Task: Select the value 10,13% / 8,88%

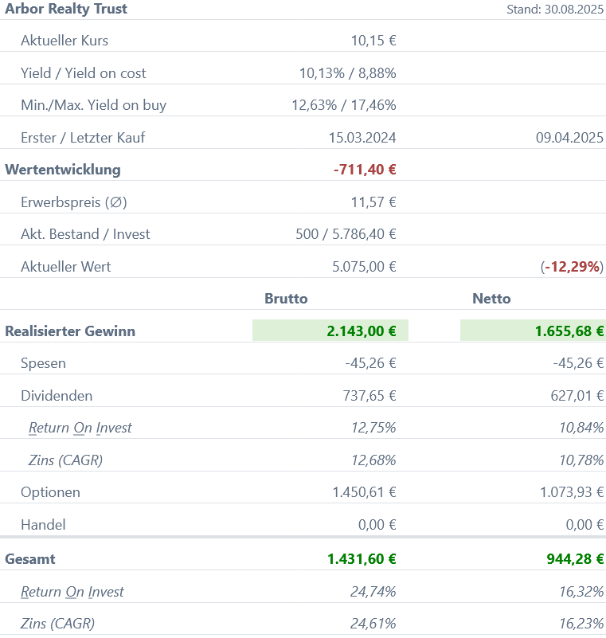Action: (348, 72)
